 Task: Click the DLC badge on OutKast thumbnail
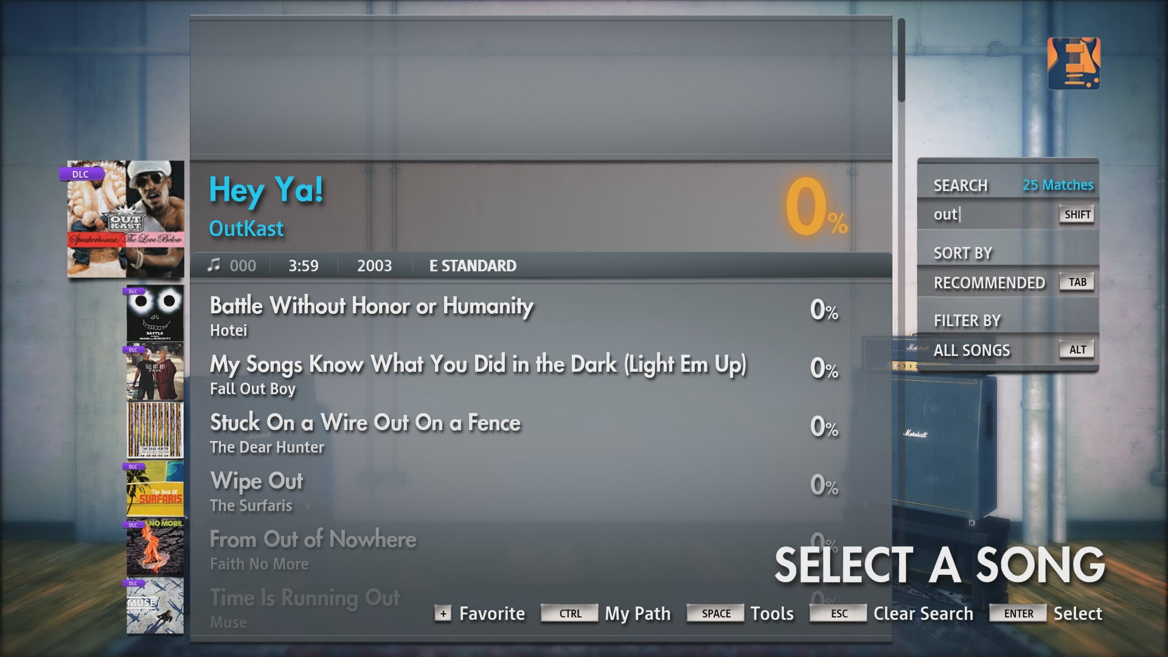(80, 174)
